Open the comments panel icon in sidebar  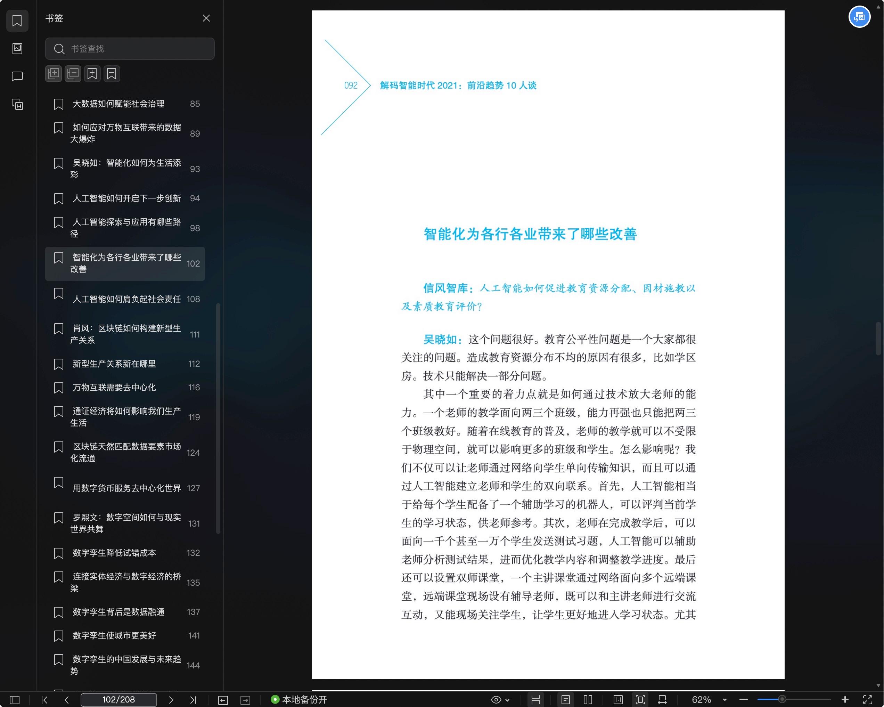coord(17,76)
